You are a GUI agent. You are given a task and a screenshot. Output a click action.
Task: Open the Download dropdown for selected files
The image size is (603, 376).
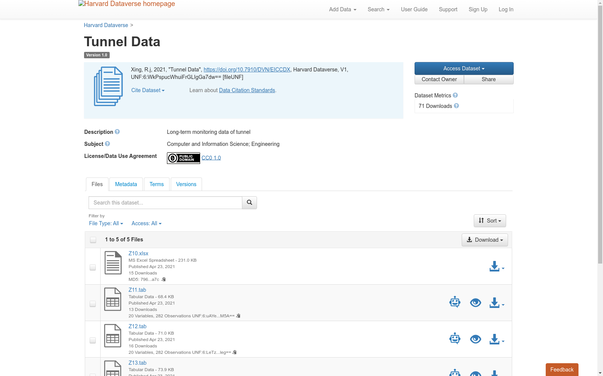(485, 240)
